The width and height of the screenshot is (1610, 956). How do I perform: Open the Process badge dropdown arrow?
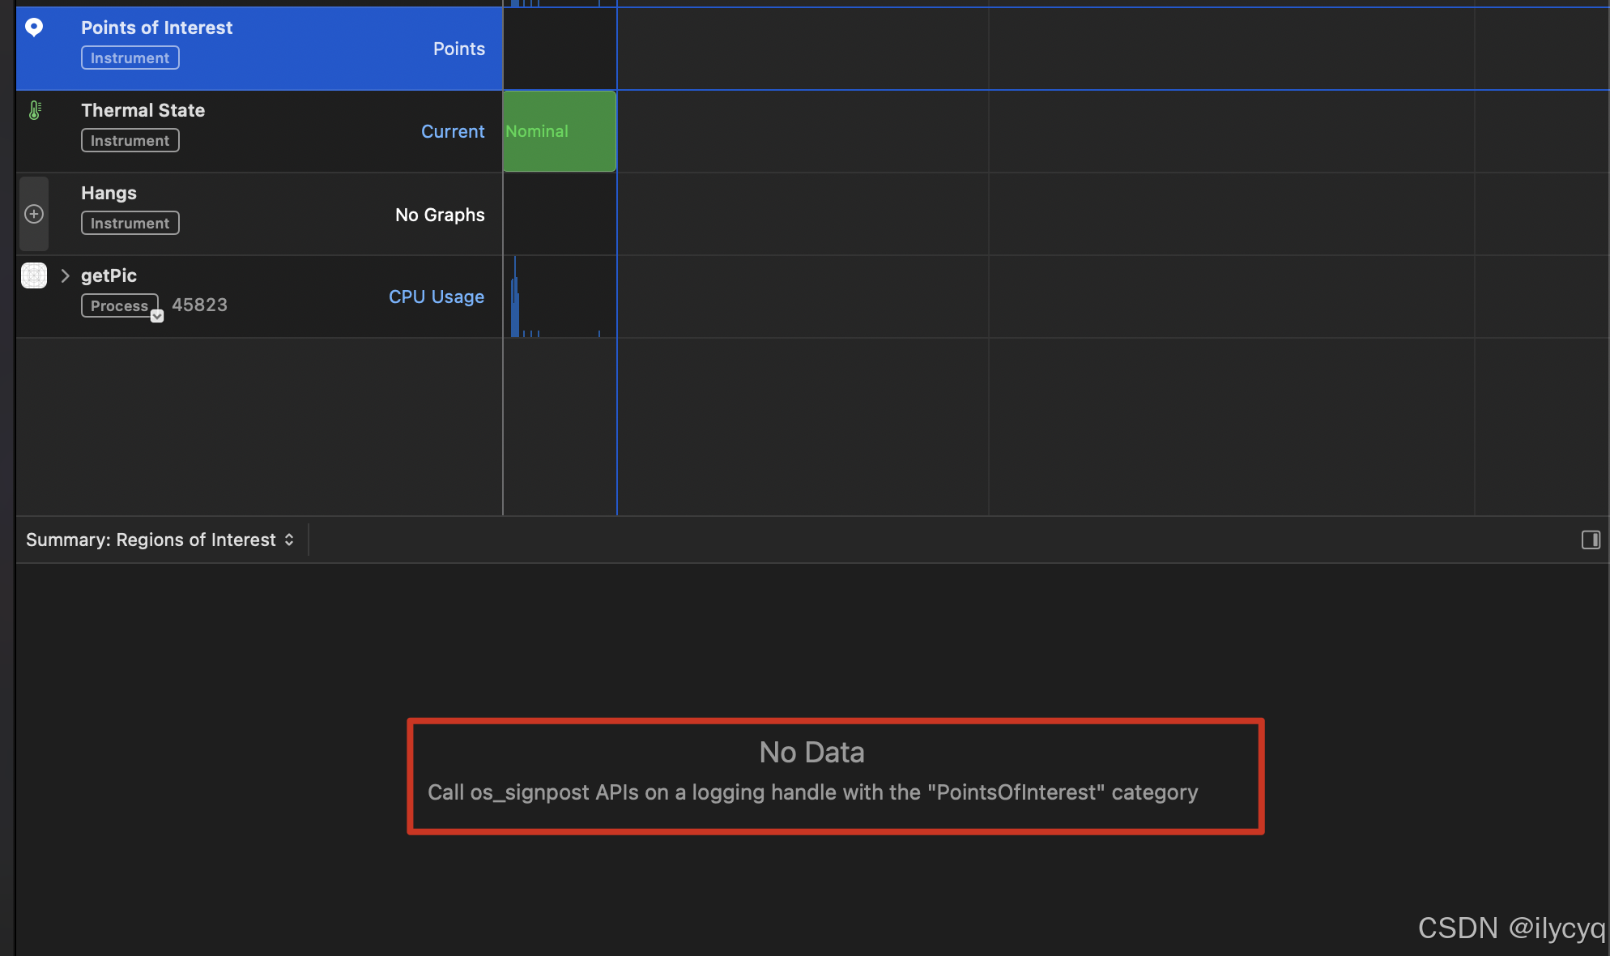(x=157, y=316)
